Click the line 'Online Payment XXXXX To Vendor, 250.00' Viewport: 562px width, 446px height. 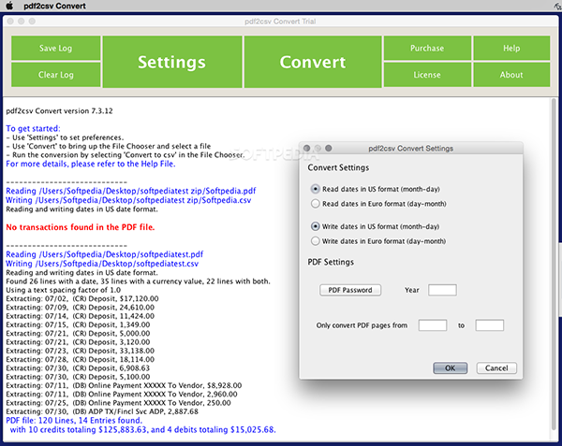tap(118, 403)
